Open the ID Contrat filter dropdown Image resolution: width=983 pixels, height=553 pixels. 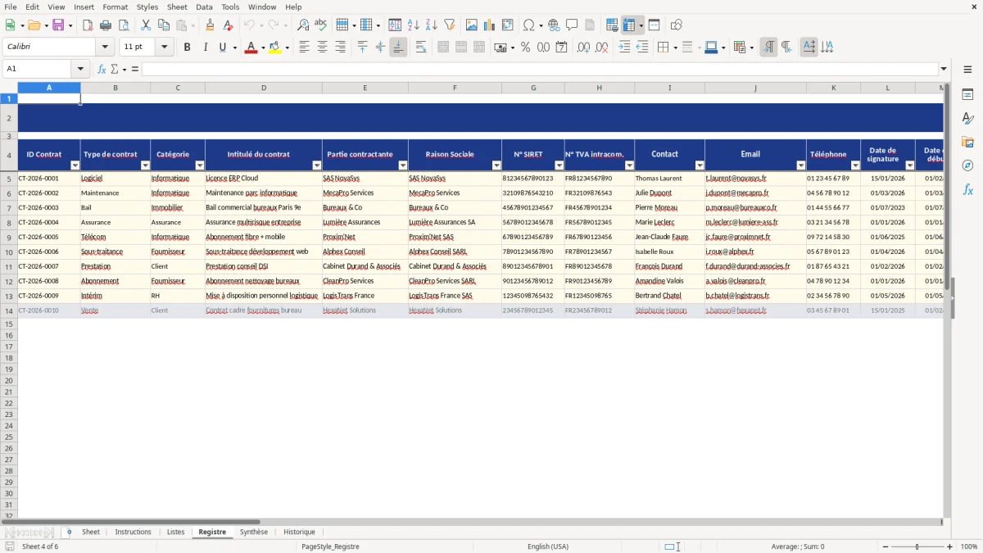[75, 165]
